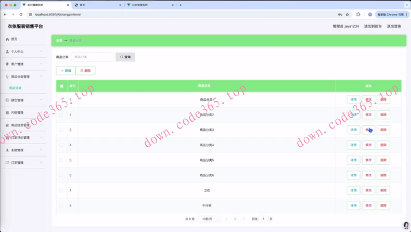Click 详情 for row 商品分类1

pos(354,100)
